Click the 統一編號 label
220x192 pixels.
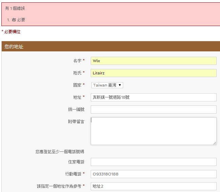(x=76, y=109)
